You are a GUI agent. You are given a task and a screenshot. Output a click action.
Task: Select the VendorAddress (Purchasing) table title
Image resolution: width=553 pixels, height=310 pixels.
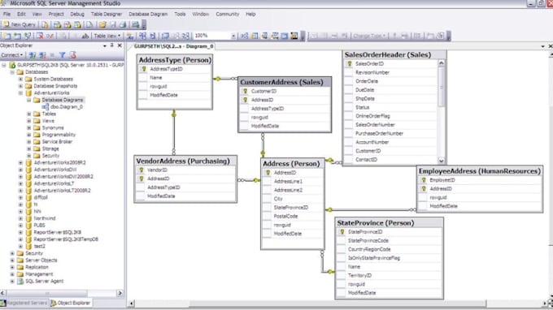click(183, 161)
